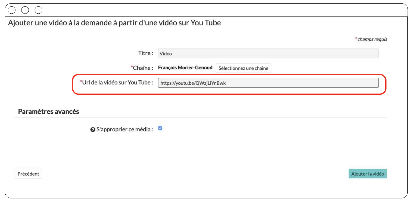Screen dimensions: 413x202
Task: Select the Paramètres avancés section heading
Action: [49, 111]
